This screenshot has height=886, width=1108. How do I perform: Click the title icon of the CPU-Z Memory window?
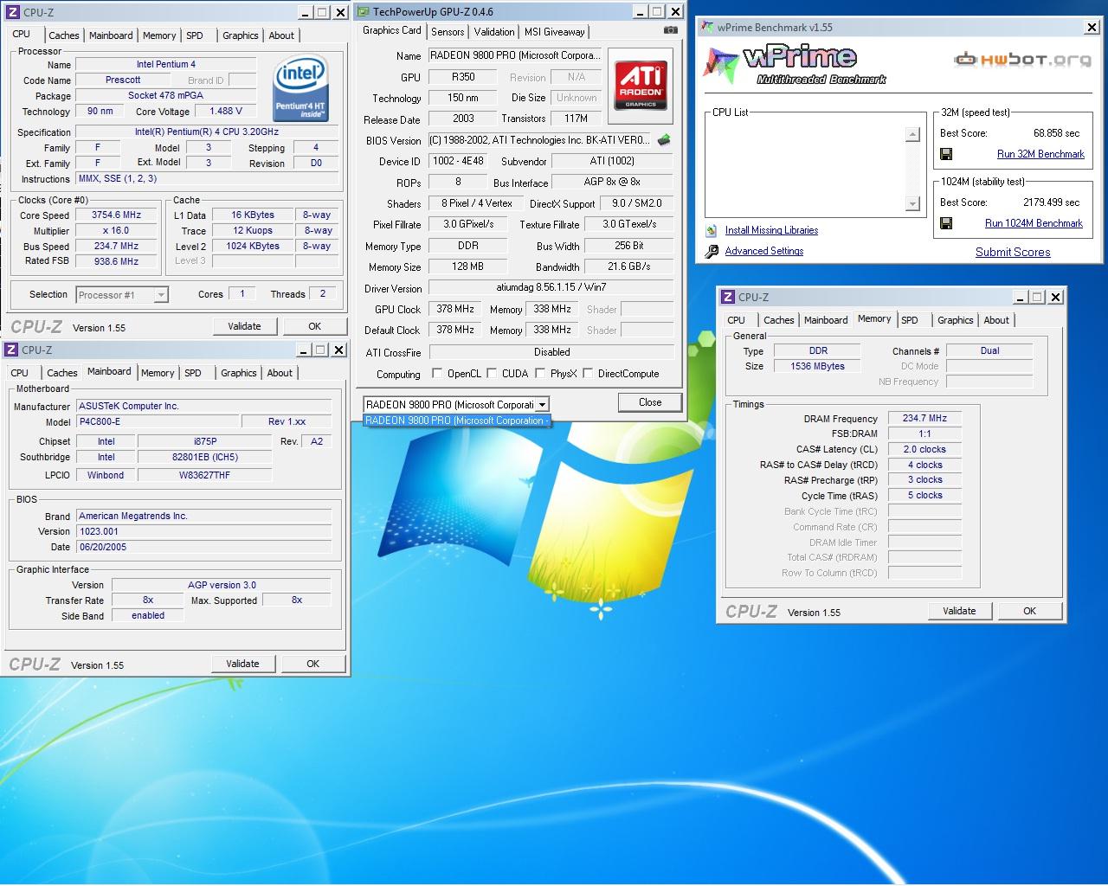click(728, 297)
